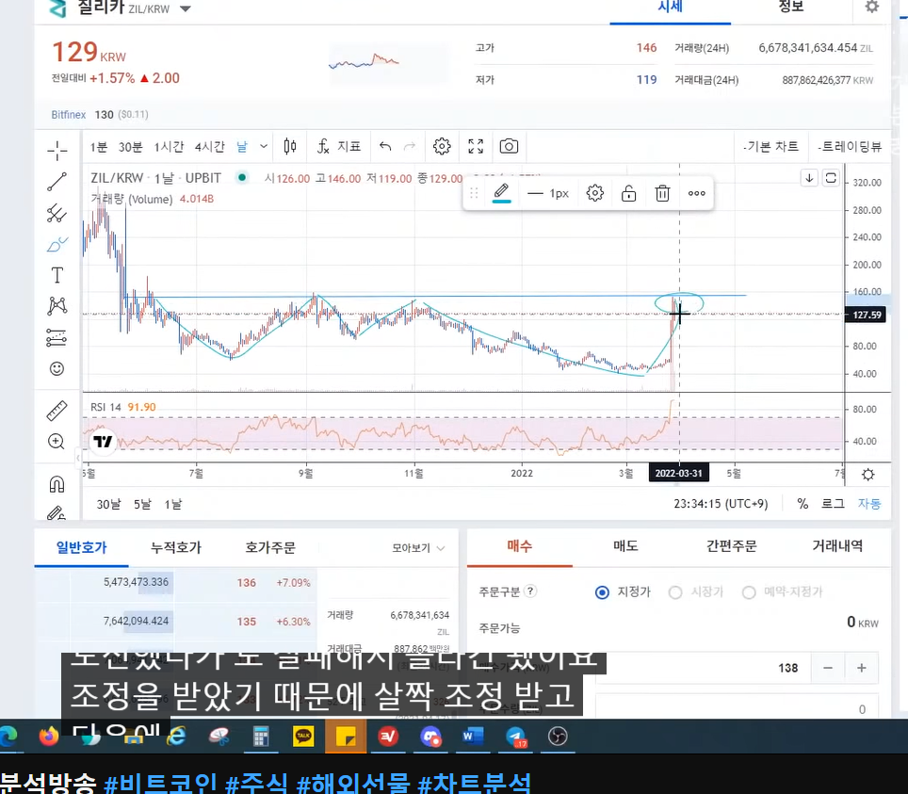Screen dimensions: 908x794
Task: Open chart settings gear in toolbar
Action: (x=442, y=147)
